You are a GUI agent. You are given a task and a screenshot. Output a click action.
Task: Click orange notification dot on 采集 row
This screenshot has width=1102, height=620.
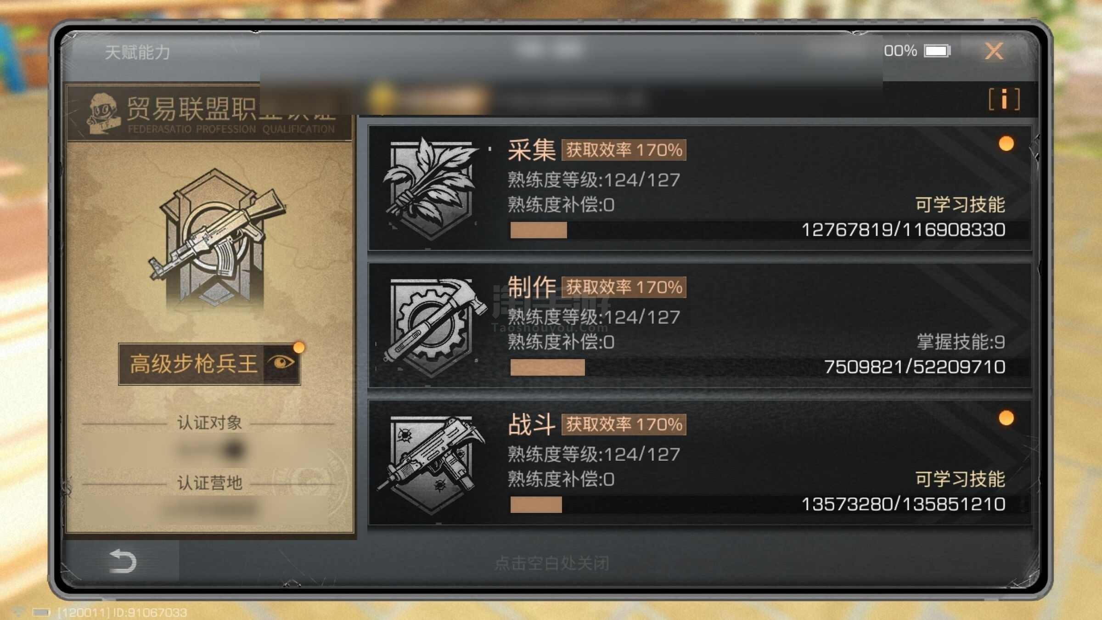point(1006,144)
